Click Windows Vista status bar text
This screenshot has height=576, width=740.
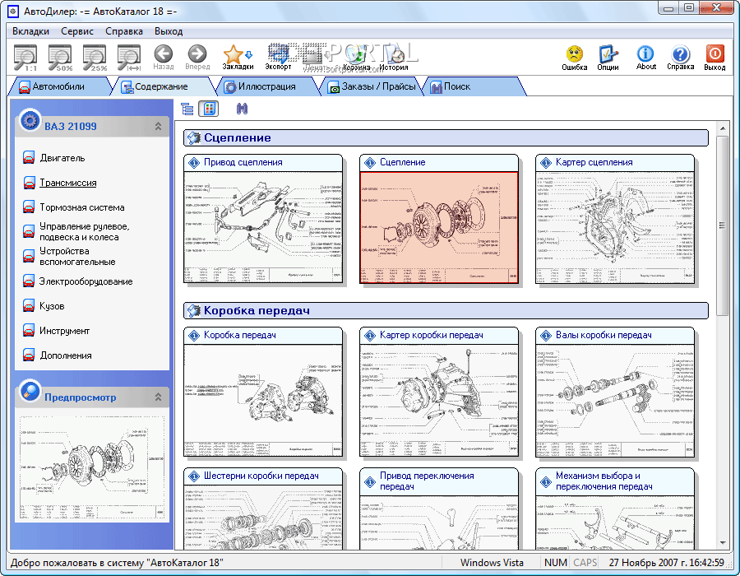pos(492,563)
